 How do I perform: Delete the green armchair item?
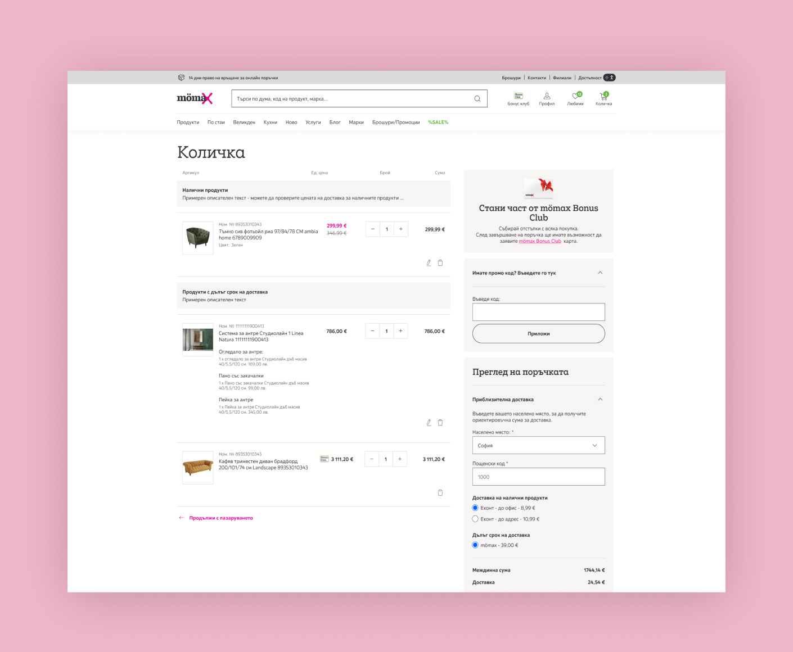point(440,262)
